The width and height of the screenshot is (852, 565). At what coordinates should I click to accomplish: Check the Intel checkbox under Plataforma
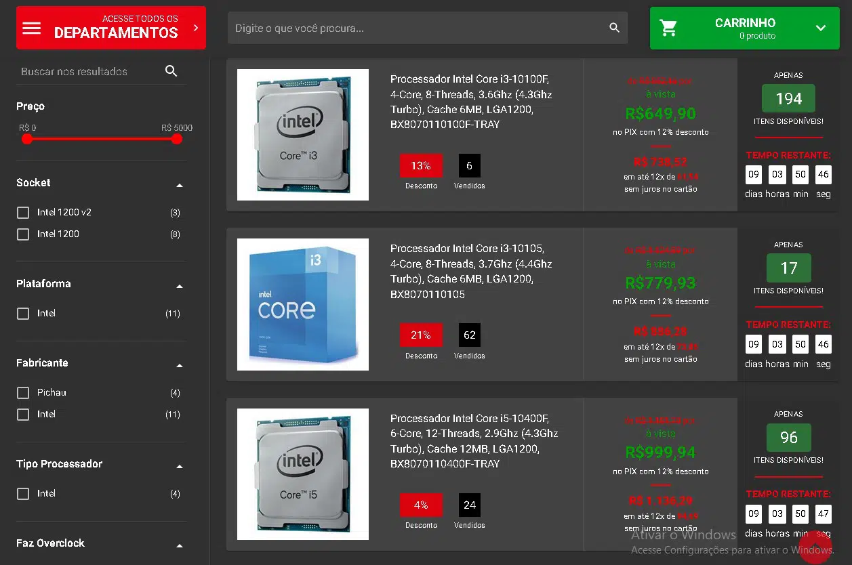[x=23, y=314]
